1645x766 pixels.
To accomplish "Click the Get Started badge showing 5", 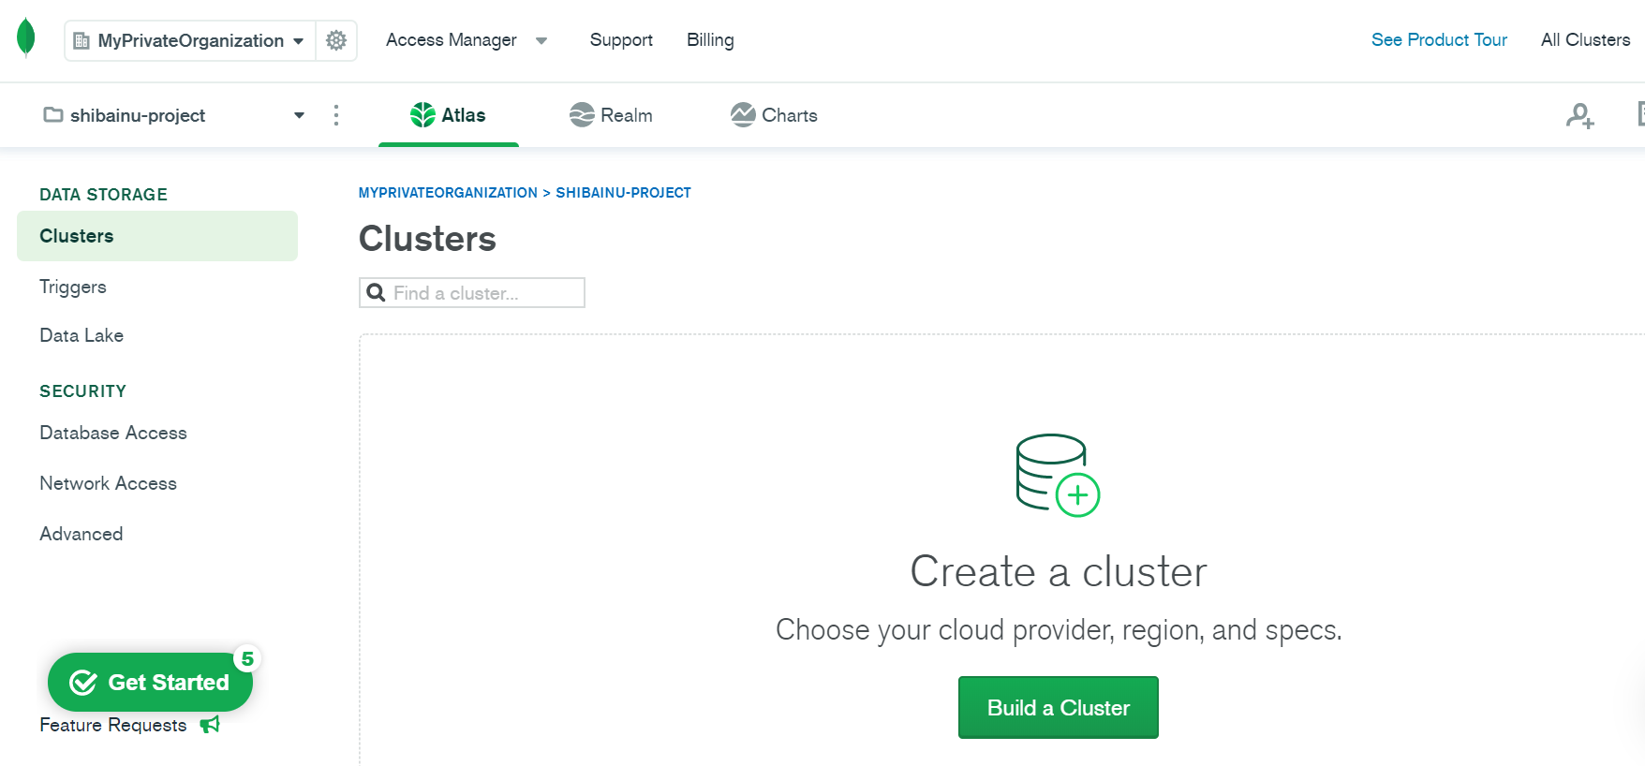I will tap(247, 659).
